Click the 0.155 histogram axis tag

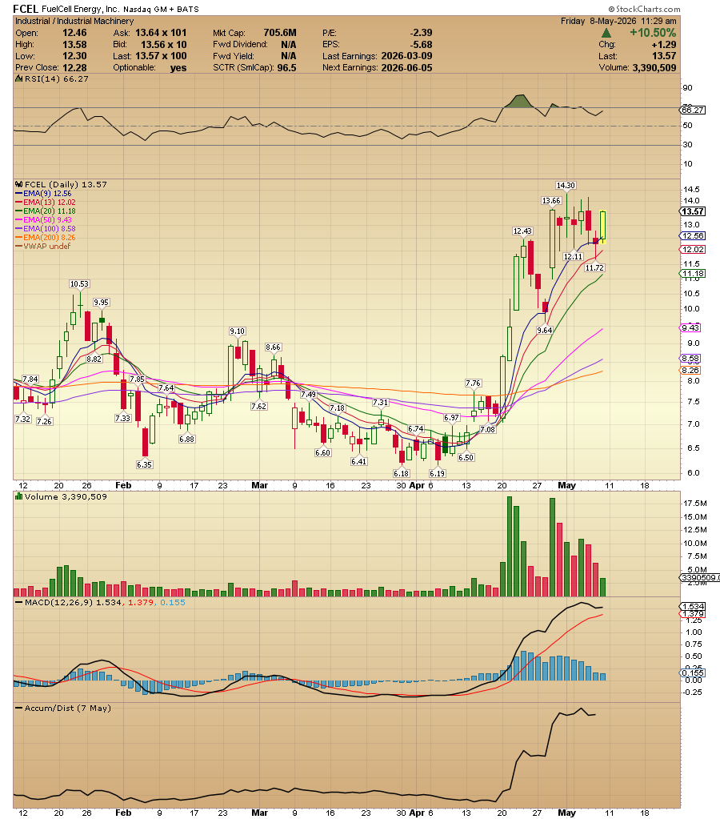tap(694, 673)
